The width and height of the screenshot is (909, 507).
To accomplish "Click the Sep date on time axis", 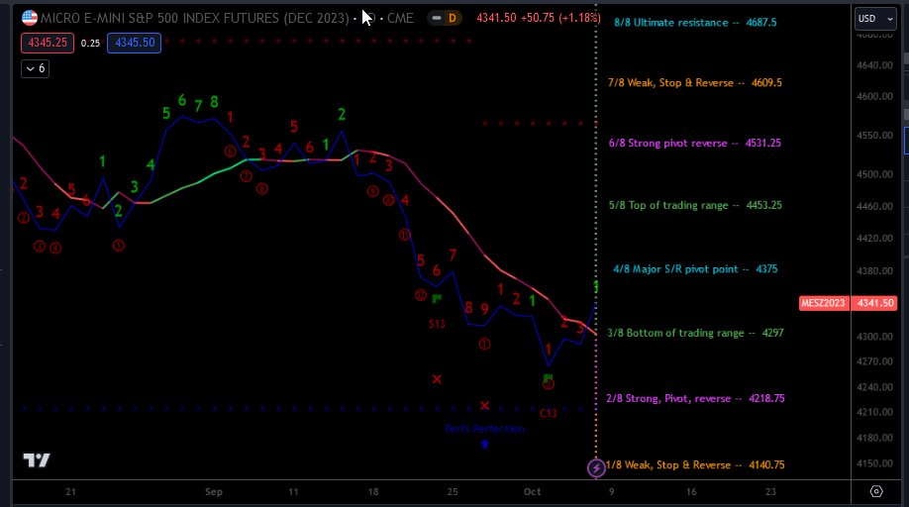I will pyautogui.click(x=213, y=492).
